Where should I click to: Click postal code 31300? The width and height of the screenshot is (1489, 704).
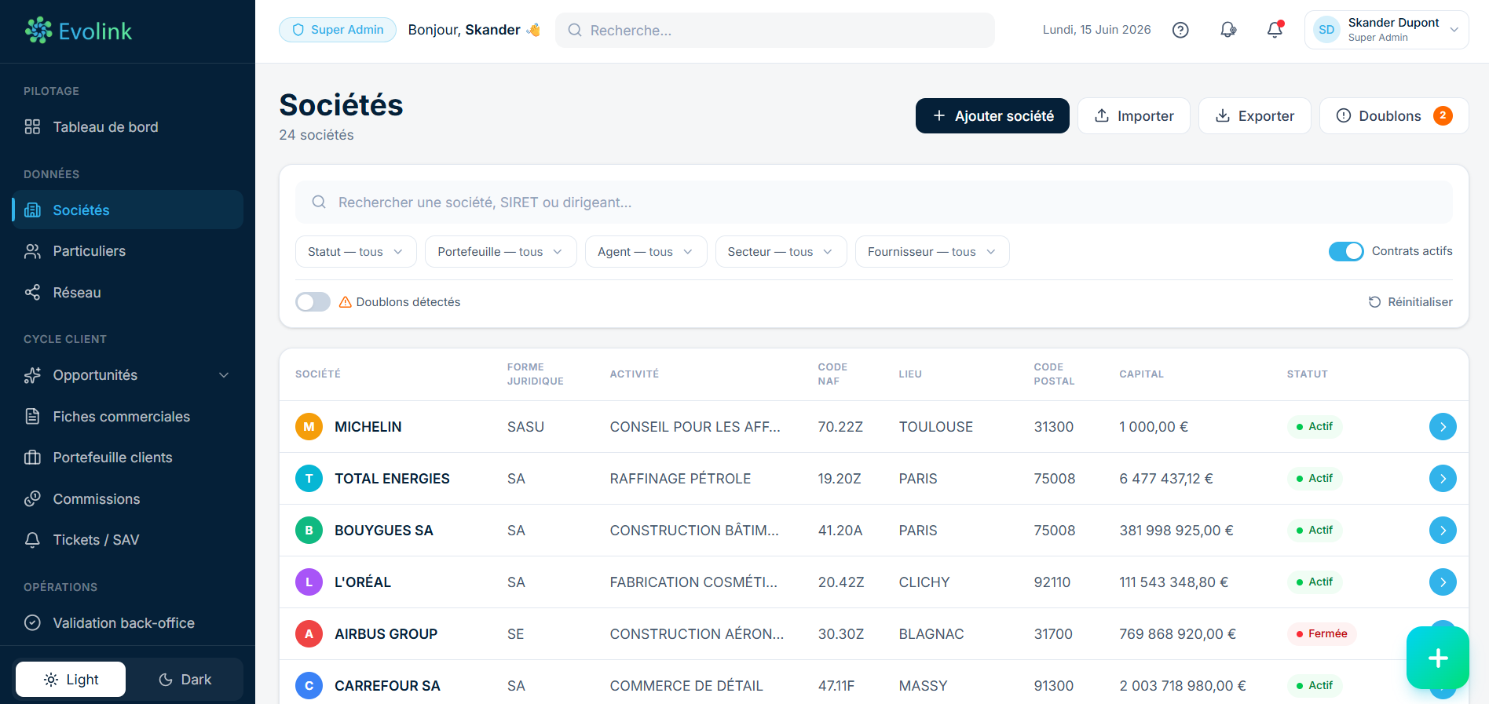pos(1054,427)
